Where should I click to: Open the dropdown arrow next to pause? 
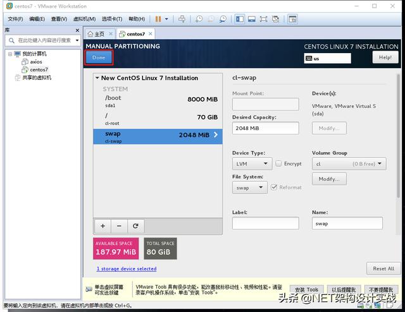click(x=166, y=19)
